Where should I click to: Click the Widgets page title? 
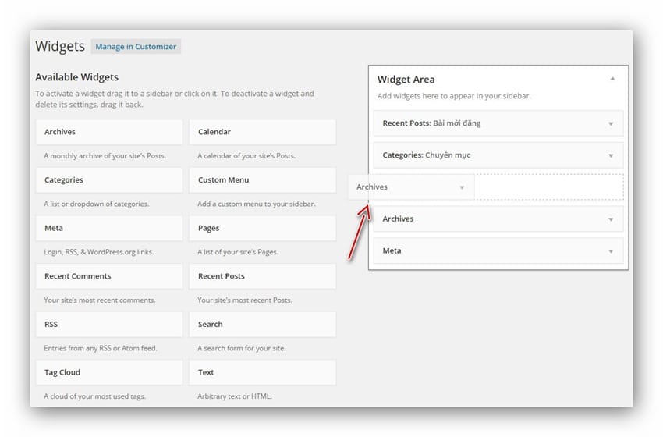(60, 46)
